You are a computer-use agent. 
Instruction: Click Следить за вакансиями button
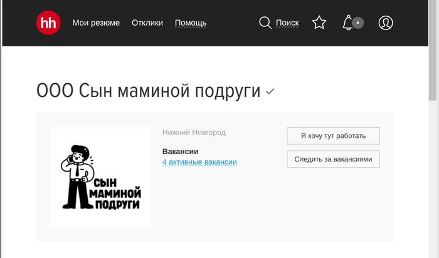333,159
